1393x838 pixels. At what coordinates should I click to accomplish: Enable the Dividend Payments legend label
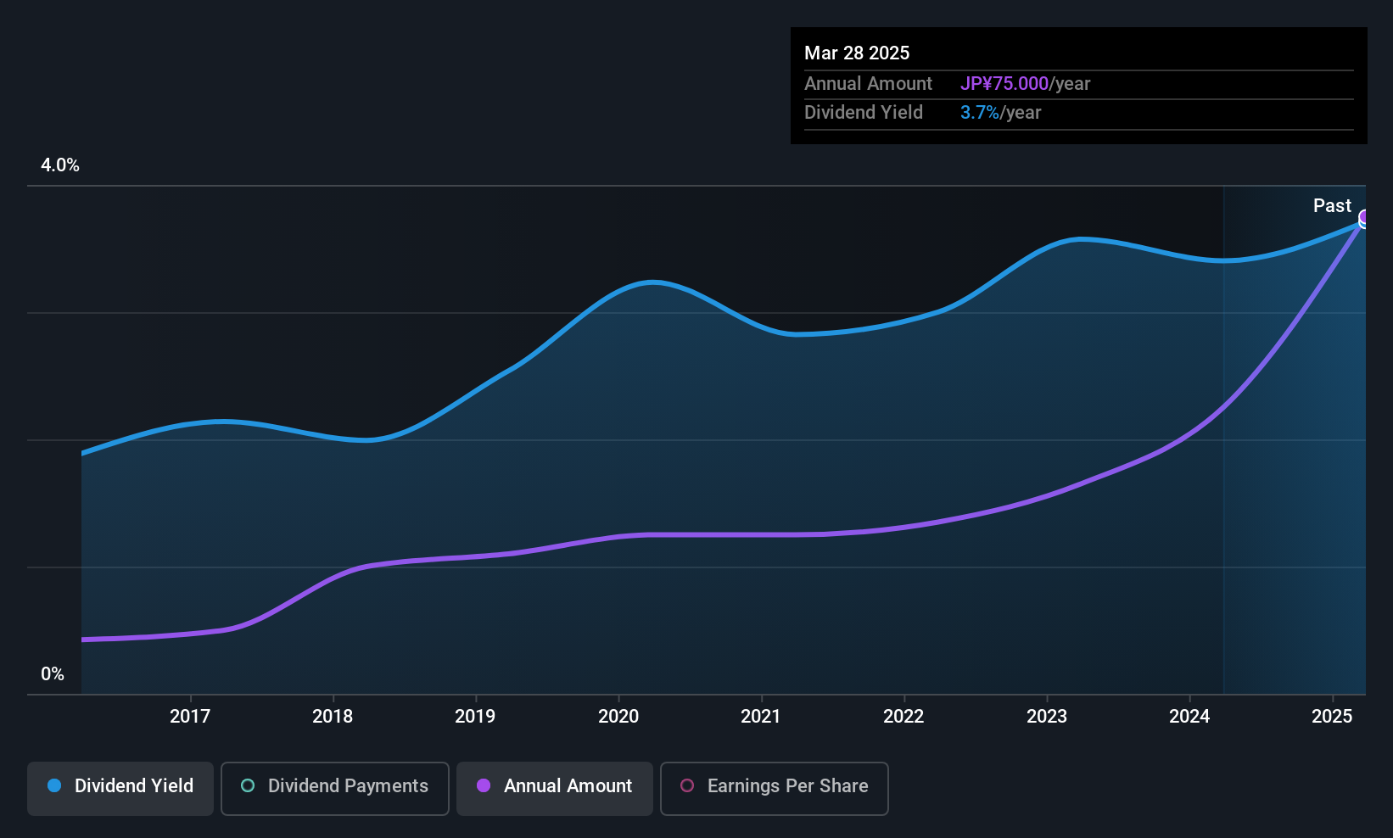coord(348,786)
